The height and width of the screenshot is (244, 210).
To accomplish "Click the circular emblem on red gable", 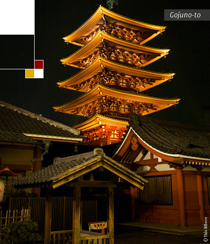I will point(135,143).
